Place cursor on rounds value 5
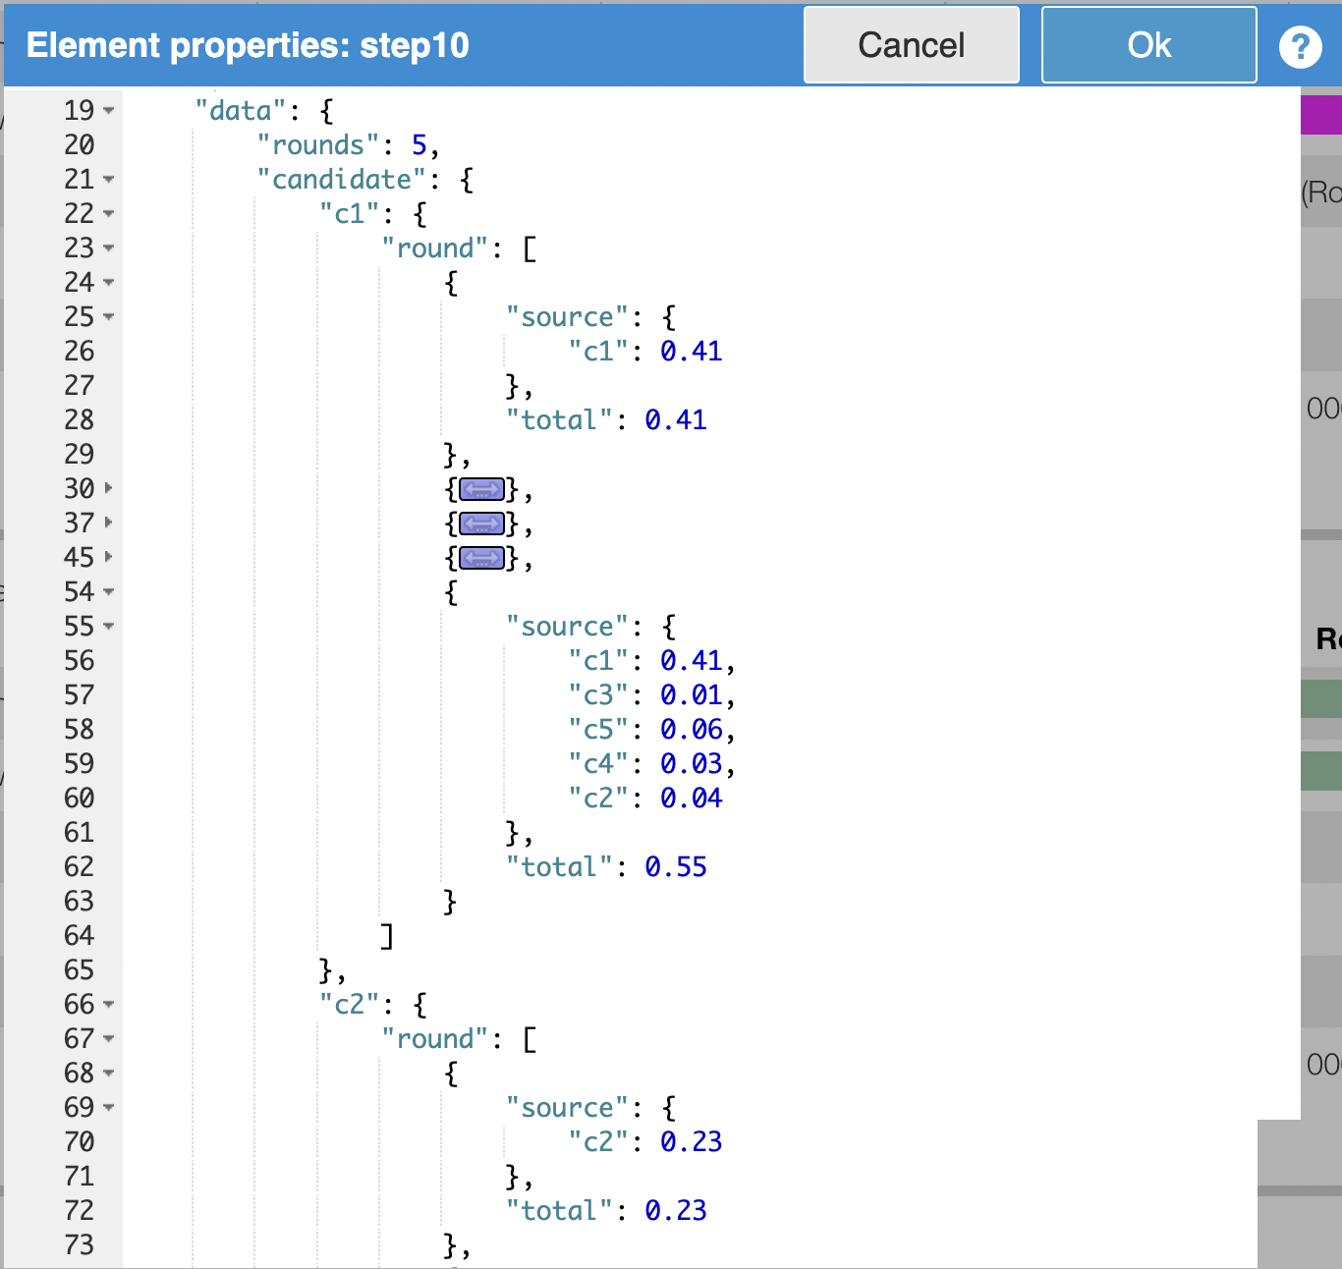The image size is (1342, 1269). click(x=419, y=145)
